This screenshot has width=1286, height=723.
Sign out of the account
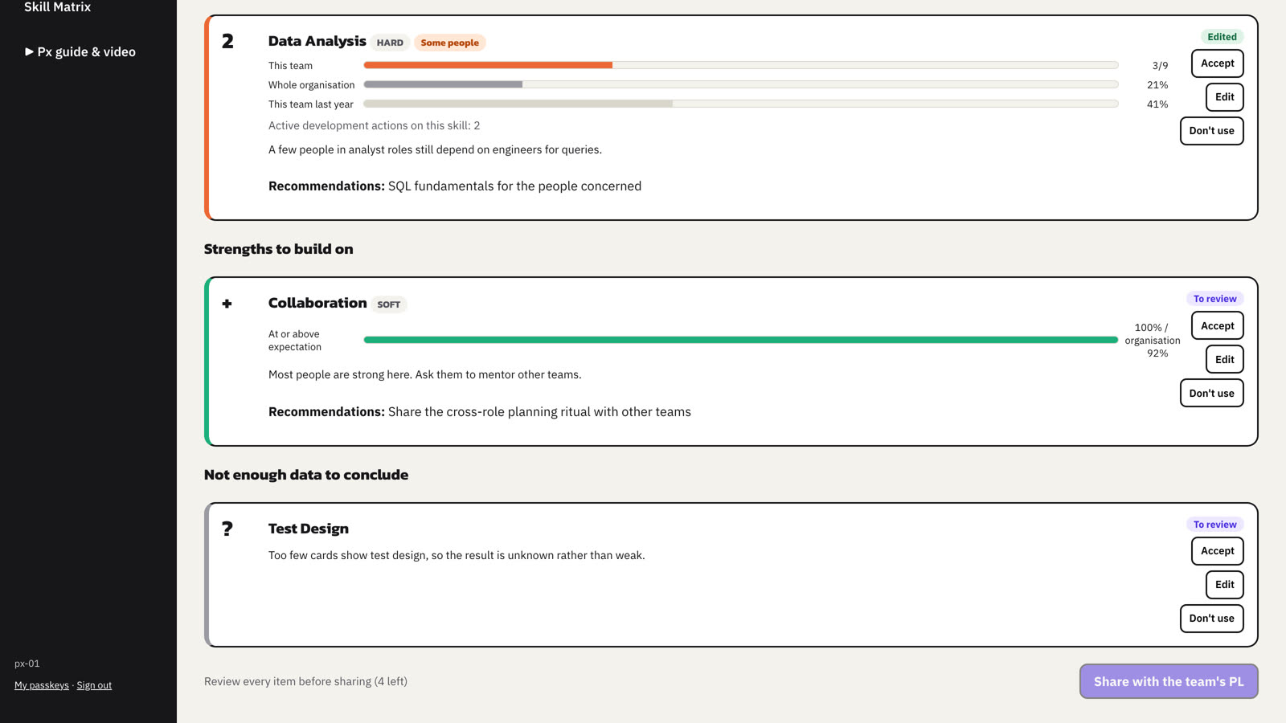point(94,685)
